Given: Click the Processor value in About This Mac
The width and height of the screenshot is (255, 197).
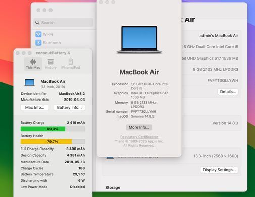Looking at the screenshot, I should [149, 86].
